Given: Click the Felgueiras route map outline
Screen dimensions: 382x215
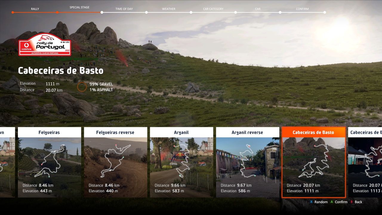Looking at the screenshot, I should click(x=53, y=160).
